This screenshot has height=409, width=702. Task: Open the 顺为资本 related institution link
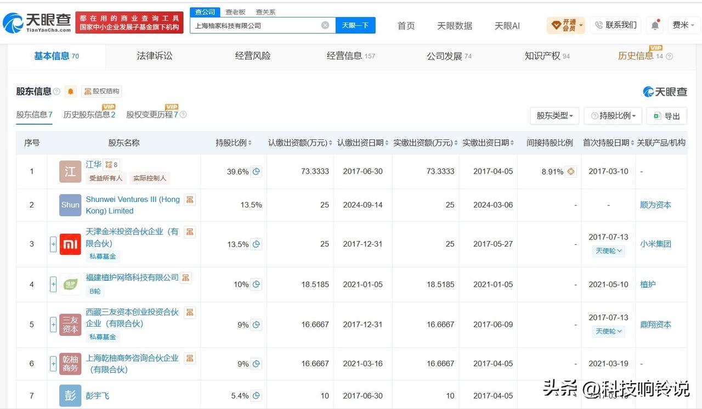pyautogui.click(x=655, y=205)
